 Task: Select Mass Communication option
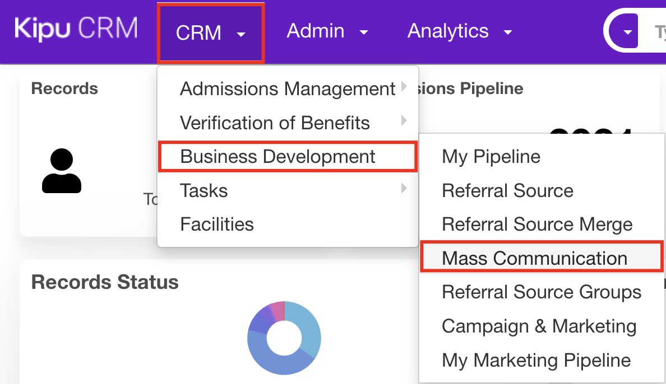tap(534, 258)
